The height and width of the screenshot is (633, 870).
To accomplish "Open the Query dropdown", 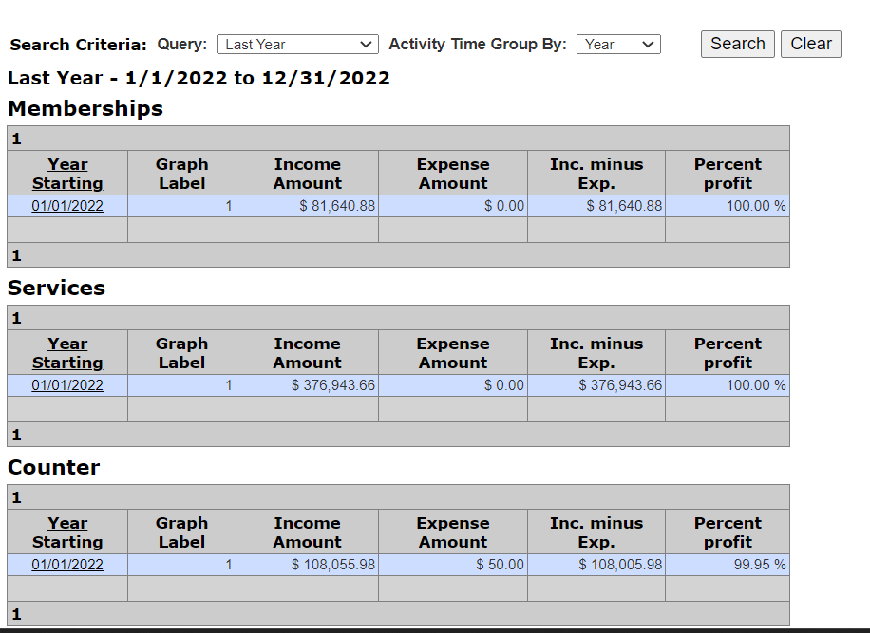I will point(297,44).
